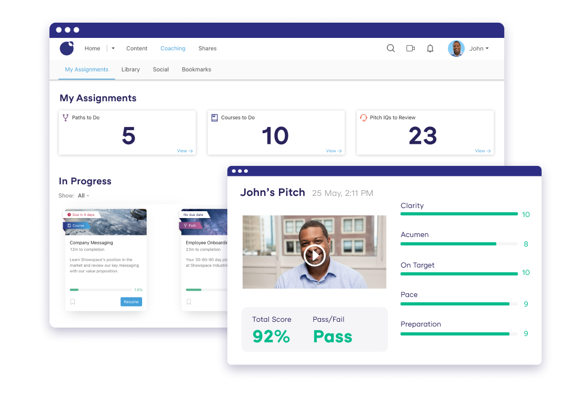Click View link in Paths to Do
Screen dimensions: 580x415
coord(185,151)
